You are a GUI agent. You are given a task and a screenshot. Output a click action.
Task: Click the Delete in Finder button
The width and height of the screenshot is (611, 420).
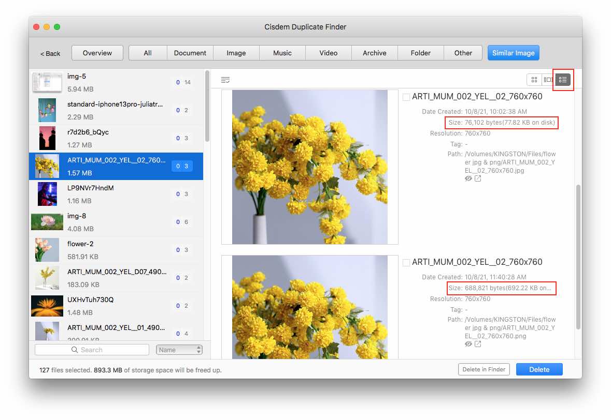click(484, 369)
